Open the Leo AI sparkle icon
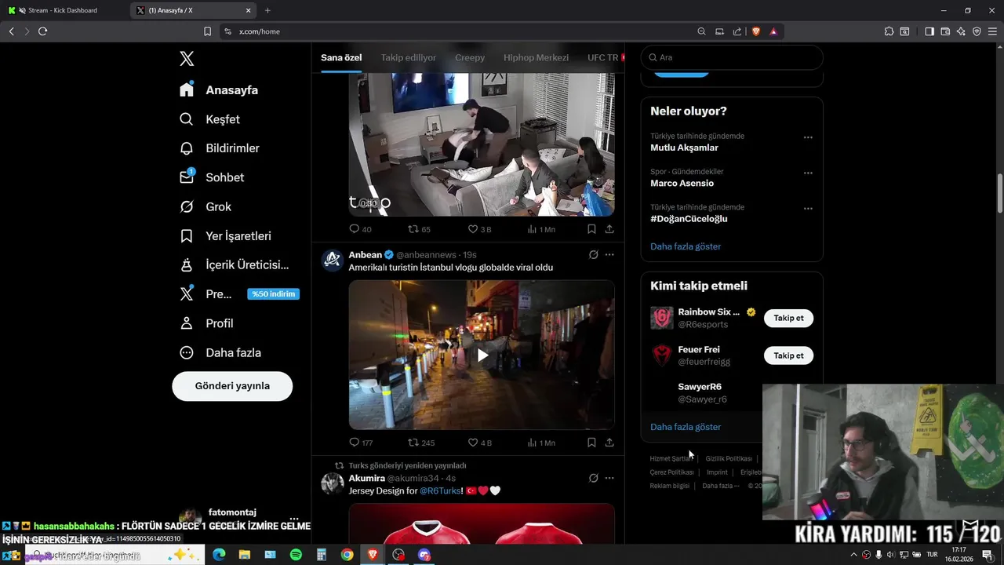The image size is (1004, 565). click(x=961, y=31)
